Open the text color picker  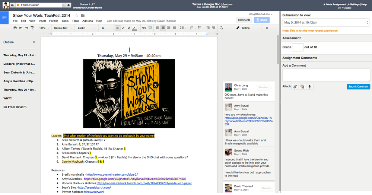[x=134, y=28]
